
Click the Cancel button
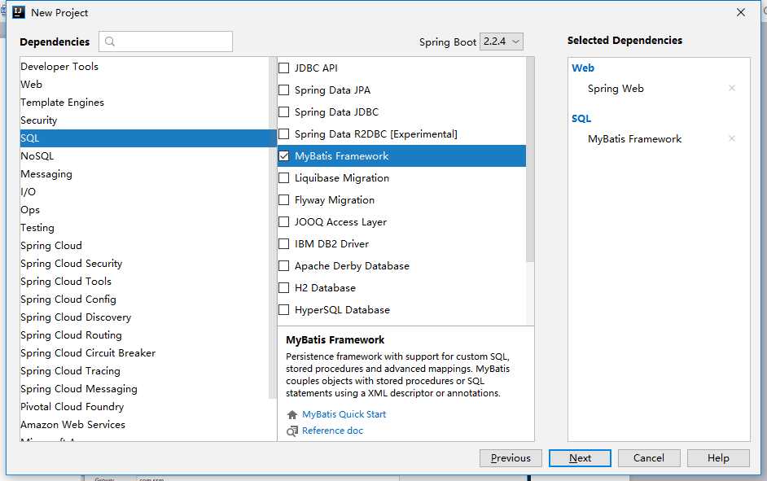click(x=649, y=458)
